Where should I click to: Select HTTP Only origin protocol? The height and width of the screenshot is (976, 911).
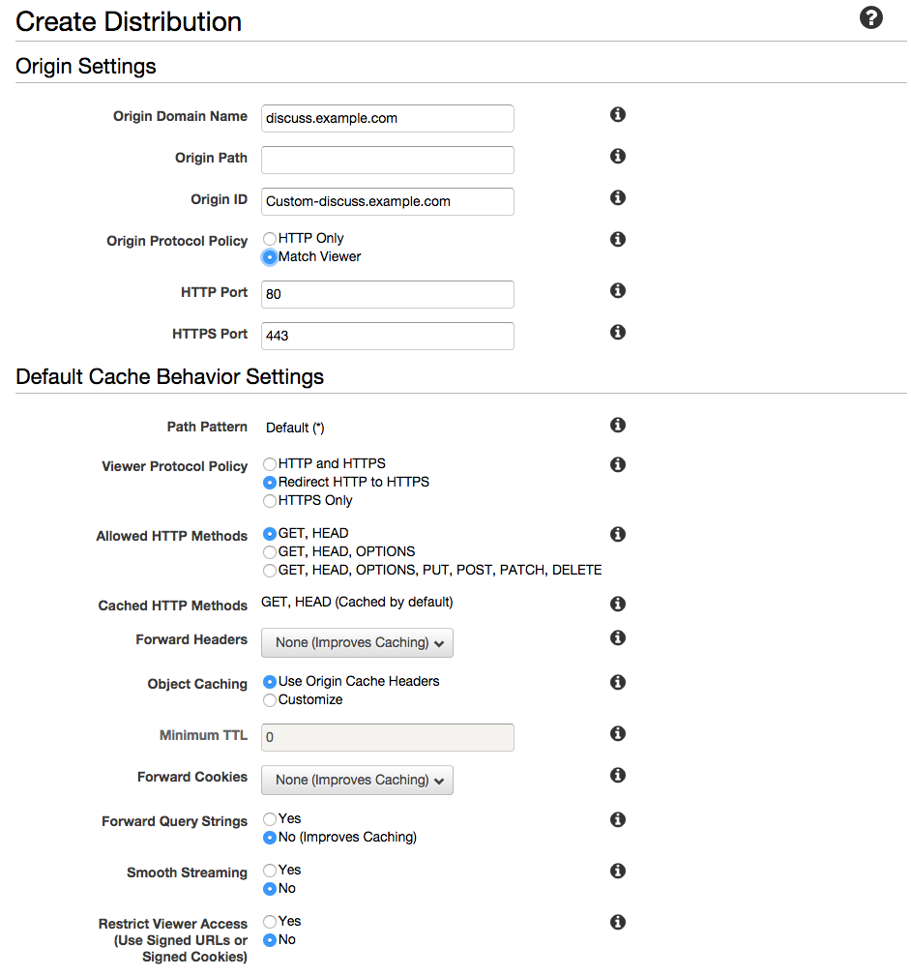click(270, 238)
